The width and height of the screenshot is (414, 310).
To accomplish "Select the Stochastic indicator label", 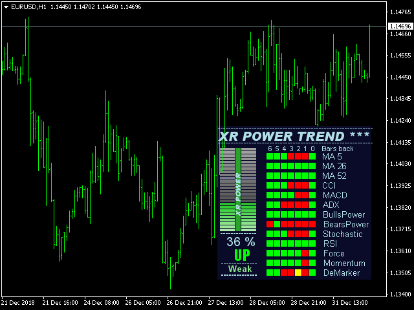I will point(343,234).
